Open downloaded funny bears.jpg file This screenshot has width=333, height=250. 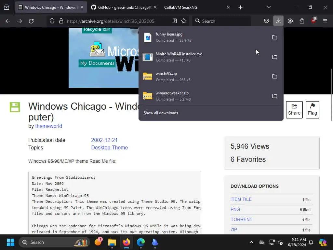[204, 37]
